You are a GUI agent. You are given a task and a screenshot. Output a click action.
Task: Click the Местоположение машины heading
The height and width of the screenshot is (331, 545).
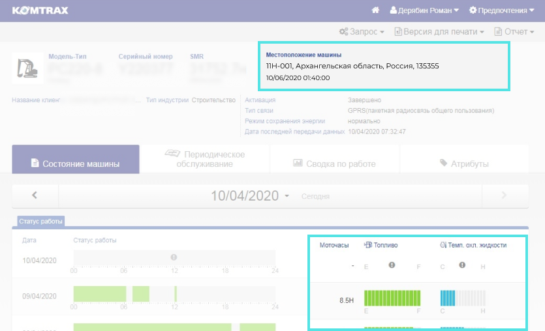click(304, 55)
